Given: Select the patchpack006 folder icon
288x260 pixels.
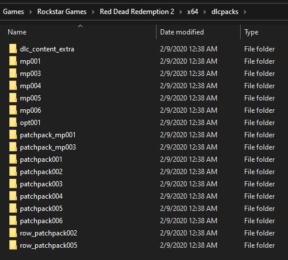Looking at the screenshot, I should click(13, 220).
